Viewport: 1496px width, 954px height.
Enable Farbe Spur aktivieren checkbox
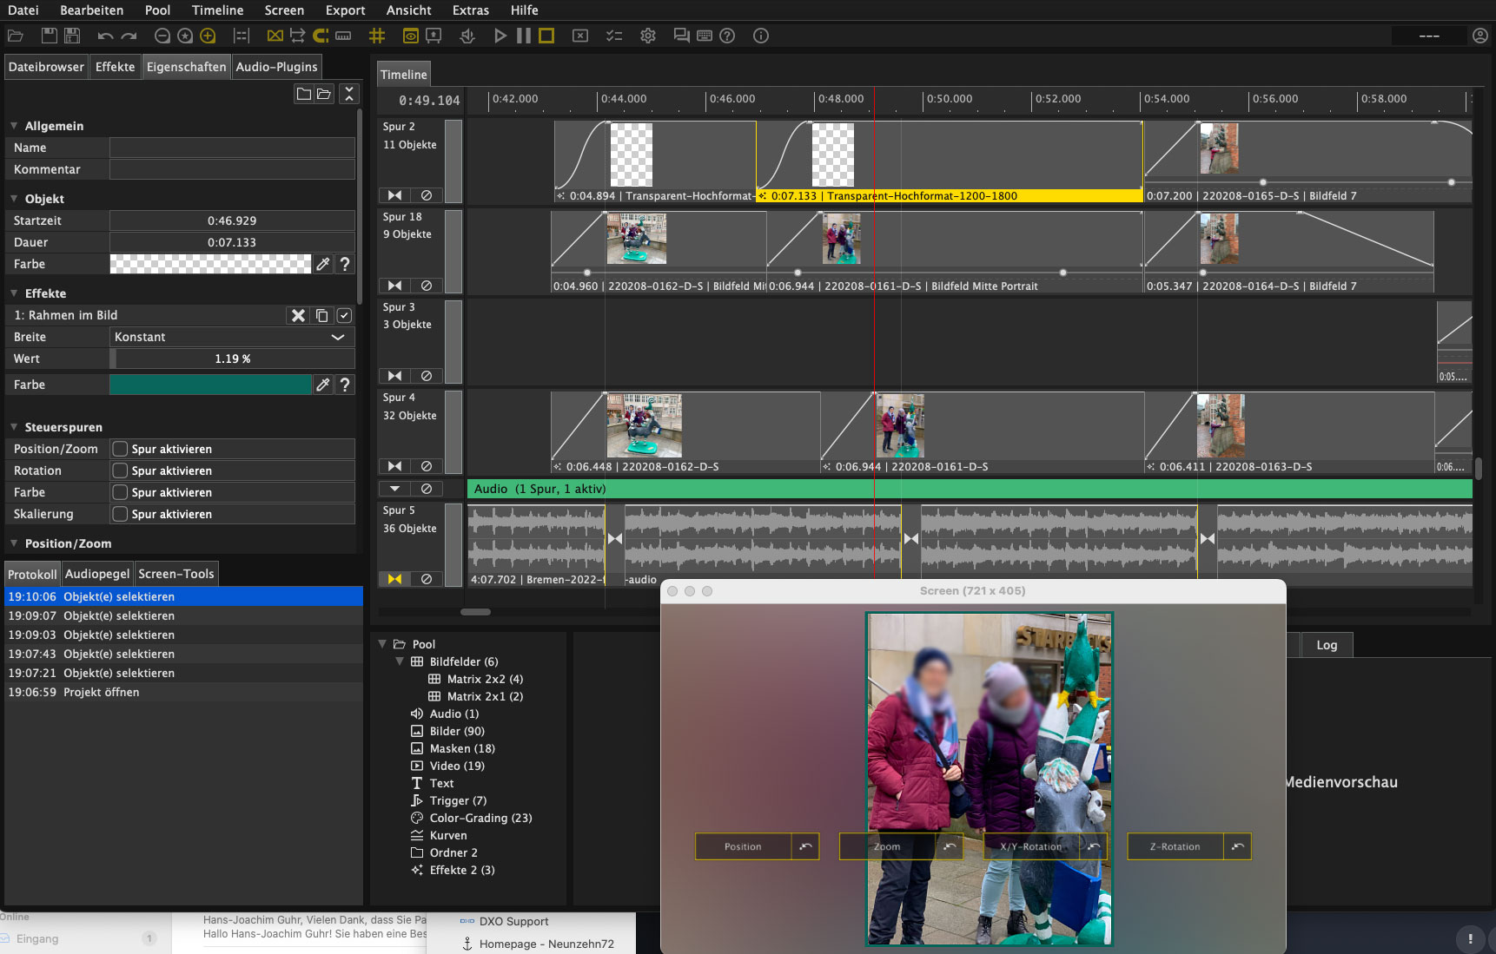pos(120,492)
